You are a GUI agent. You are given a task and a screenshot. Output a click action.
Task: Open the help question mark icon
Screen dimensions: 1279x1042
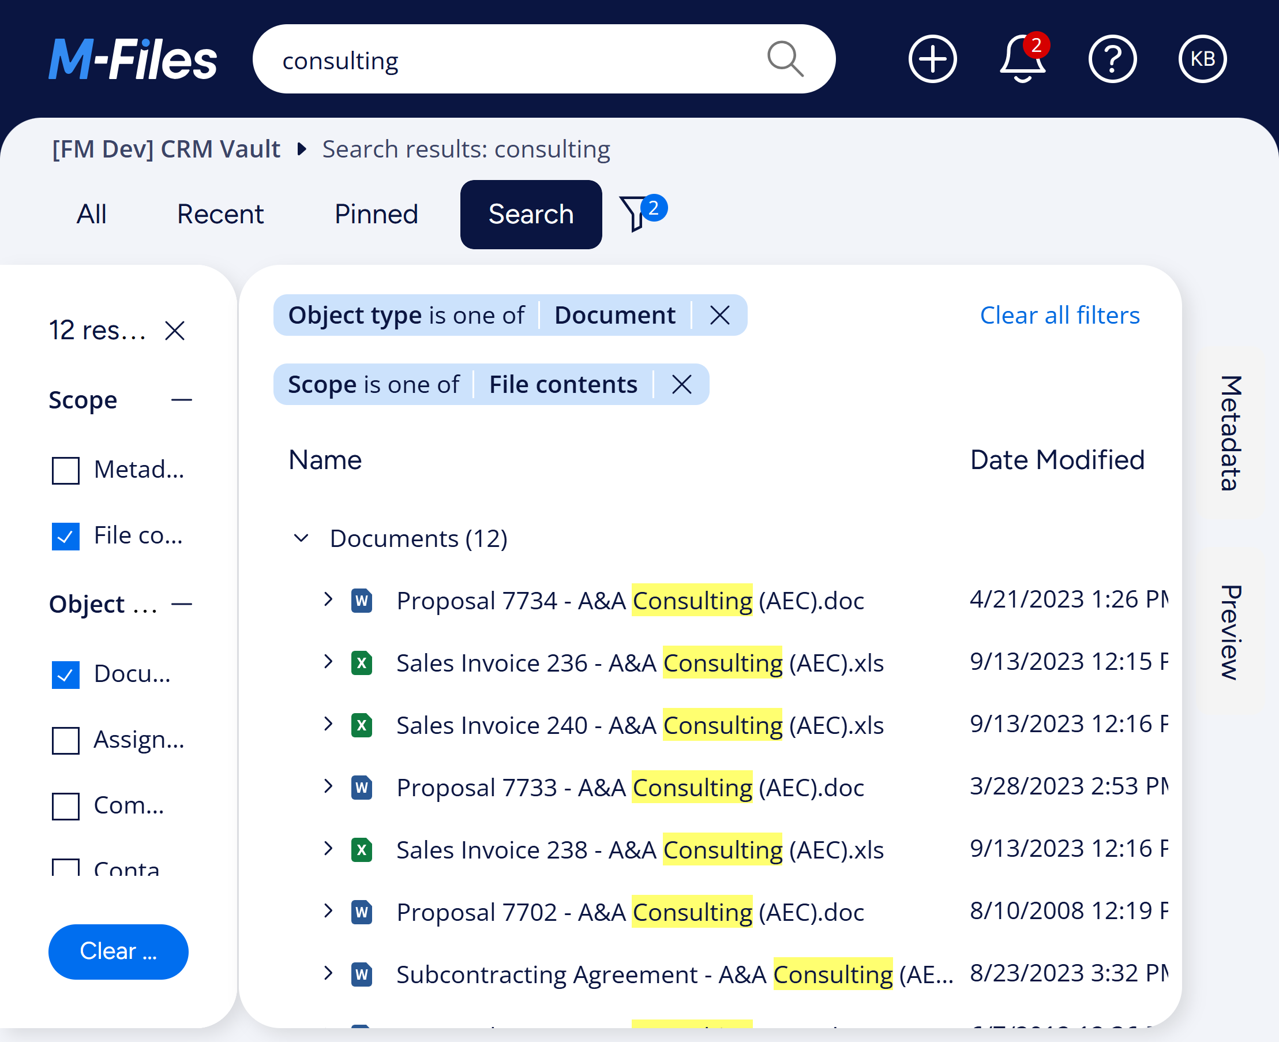coord(1112,59)
